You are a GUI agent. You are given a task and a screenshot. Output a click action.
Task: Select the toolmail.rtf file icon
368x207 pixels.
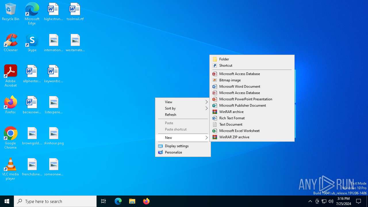(x=75, y=12)
